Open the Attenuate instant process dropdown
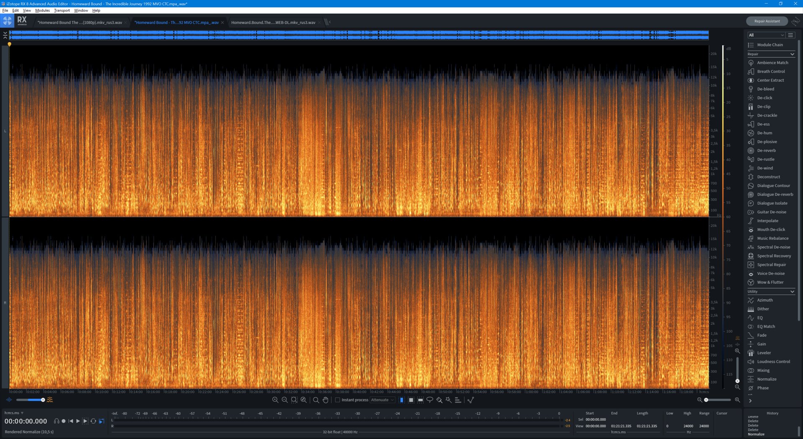The image size is (803, 439). point(382,400)
